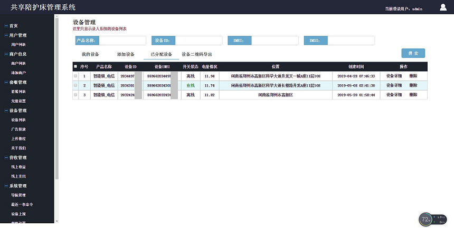
Task: Open 设备详细 for row 2 device
Action: click(x=394, y=85)
